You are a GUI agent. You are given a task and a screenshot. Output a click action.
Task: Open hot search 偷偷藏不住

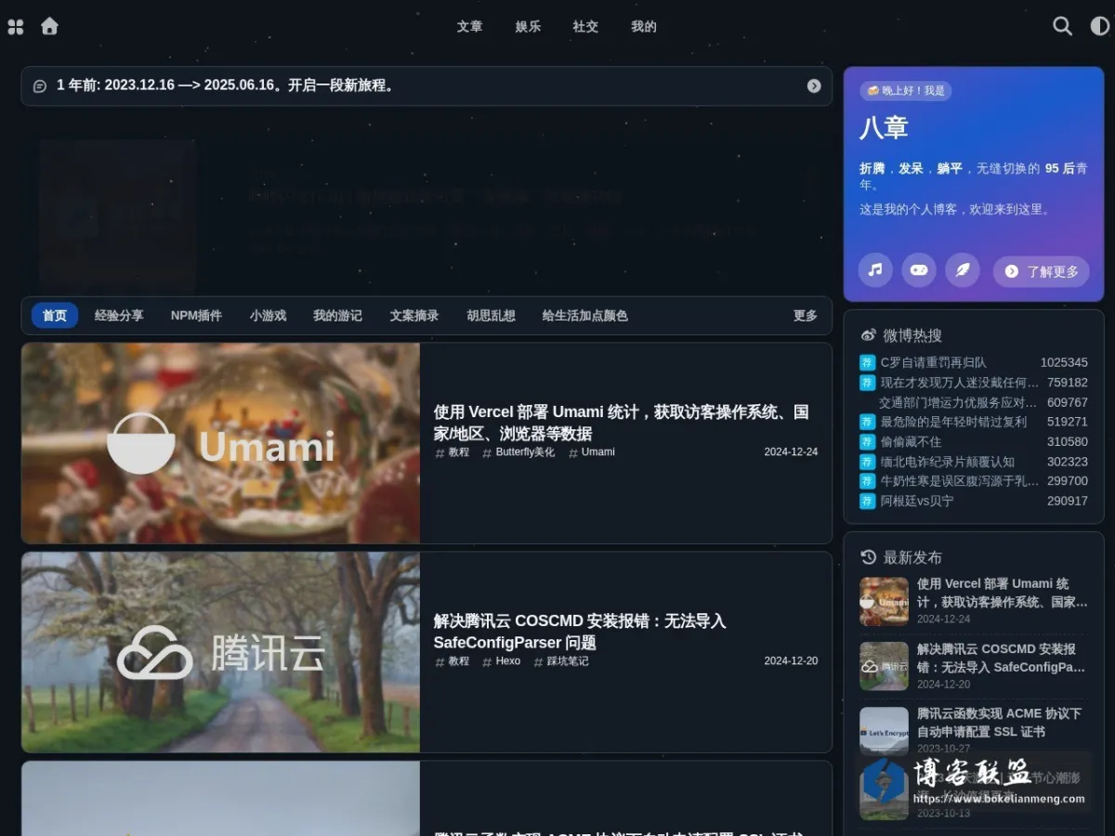[x=912, y=441]
